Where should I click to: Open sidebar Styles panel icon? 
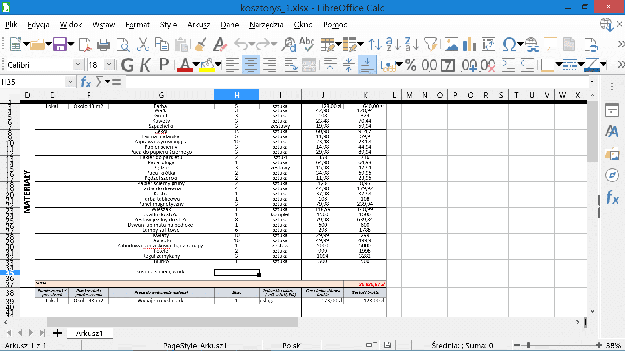click(612, 132)
